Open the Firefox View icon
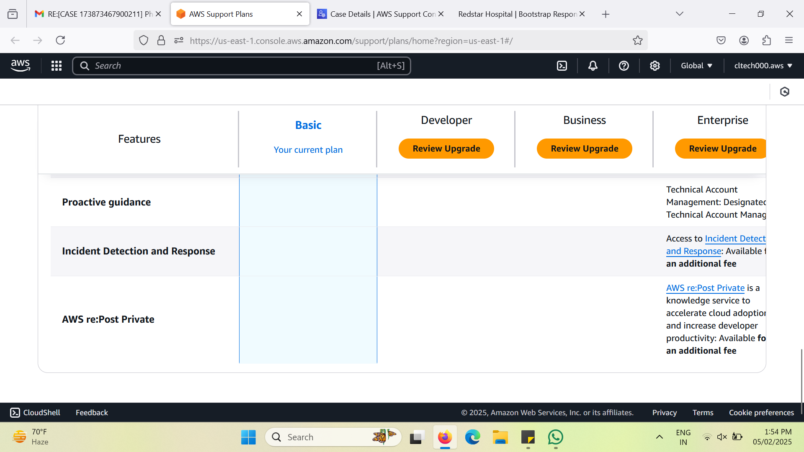The height and width of the screenshot is (452, 804). coord(13,14)
